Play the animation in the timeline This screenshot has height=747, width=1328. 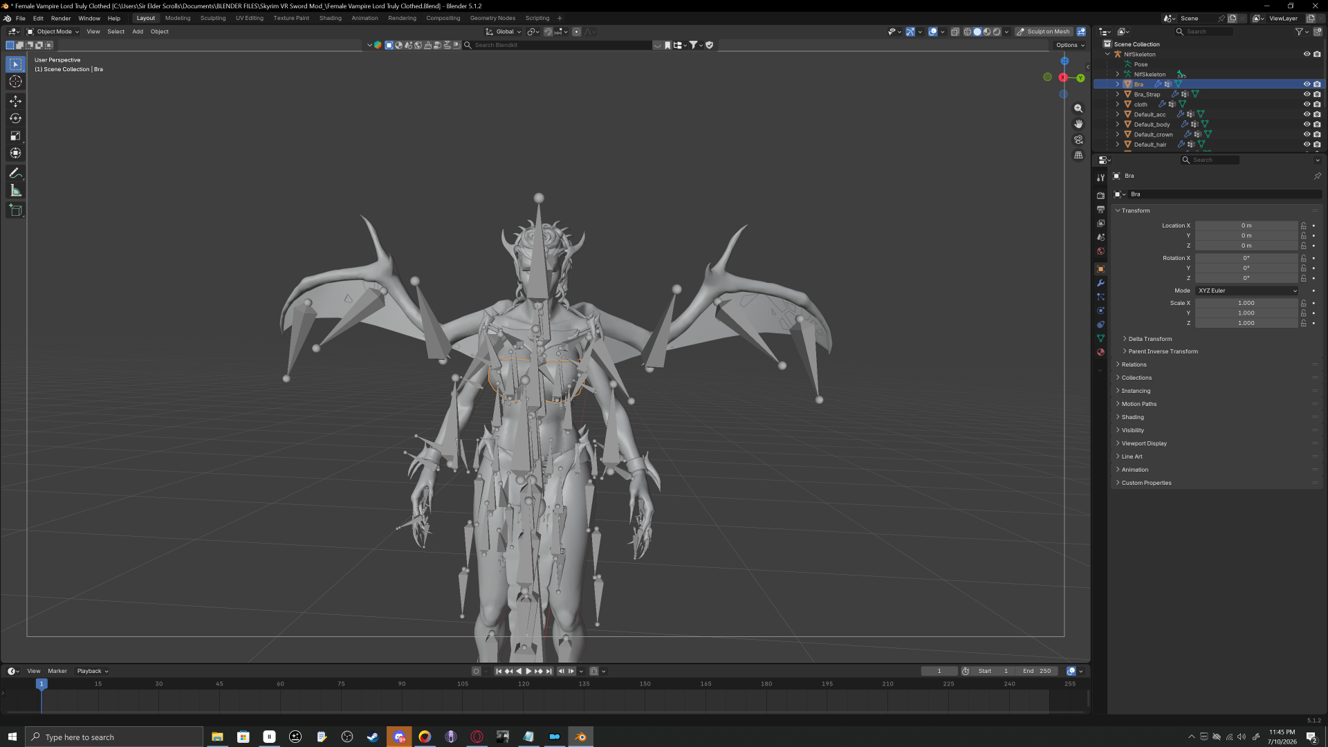pos(528,671)
